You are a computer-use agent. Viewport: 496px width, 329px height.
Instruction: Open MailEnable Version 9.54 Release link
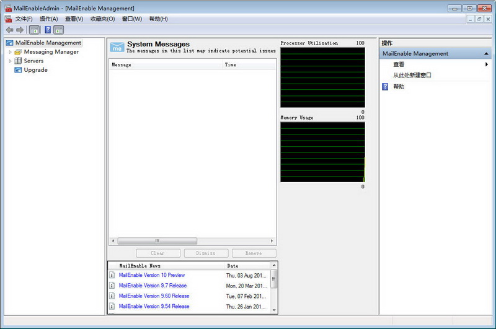pyautogui.click(x=154, y=306)
